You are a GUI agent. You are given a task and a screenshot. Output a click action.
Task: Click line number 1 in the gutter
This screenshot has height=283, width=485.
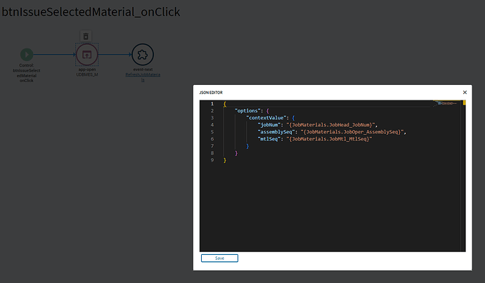pos(212,104)
